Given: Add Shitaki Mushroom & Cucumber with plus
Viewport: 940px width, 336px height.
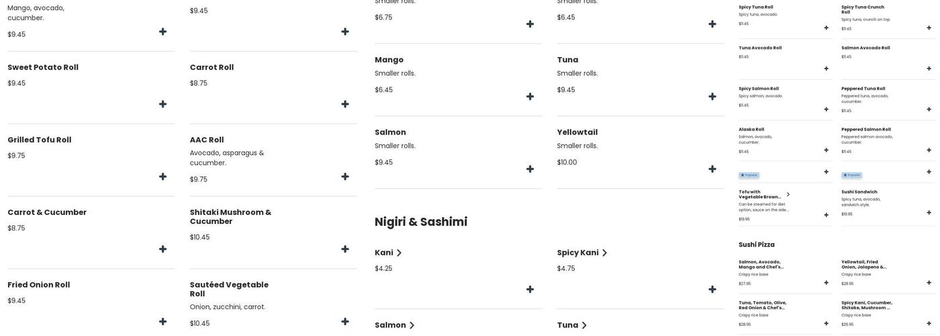Looking at the screenshot, I should [345, 249].
